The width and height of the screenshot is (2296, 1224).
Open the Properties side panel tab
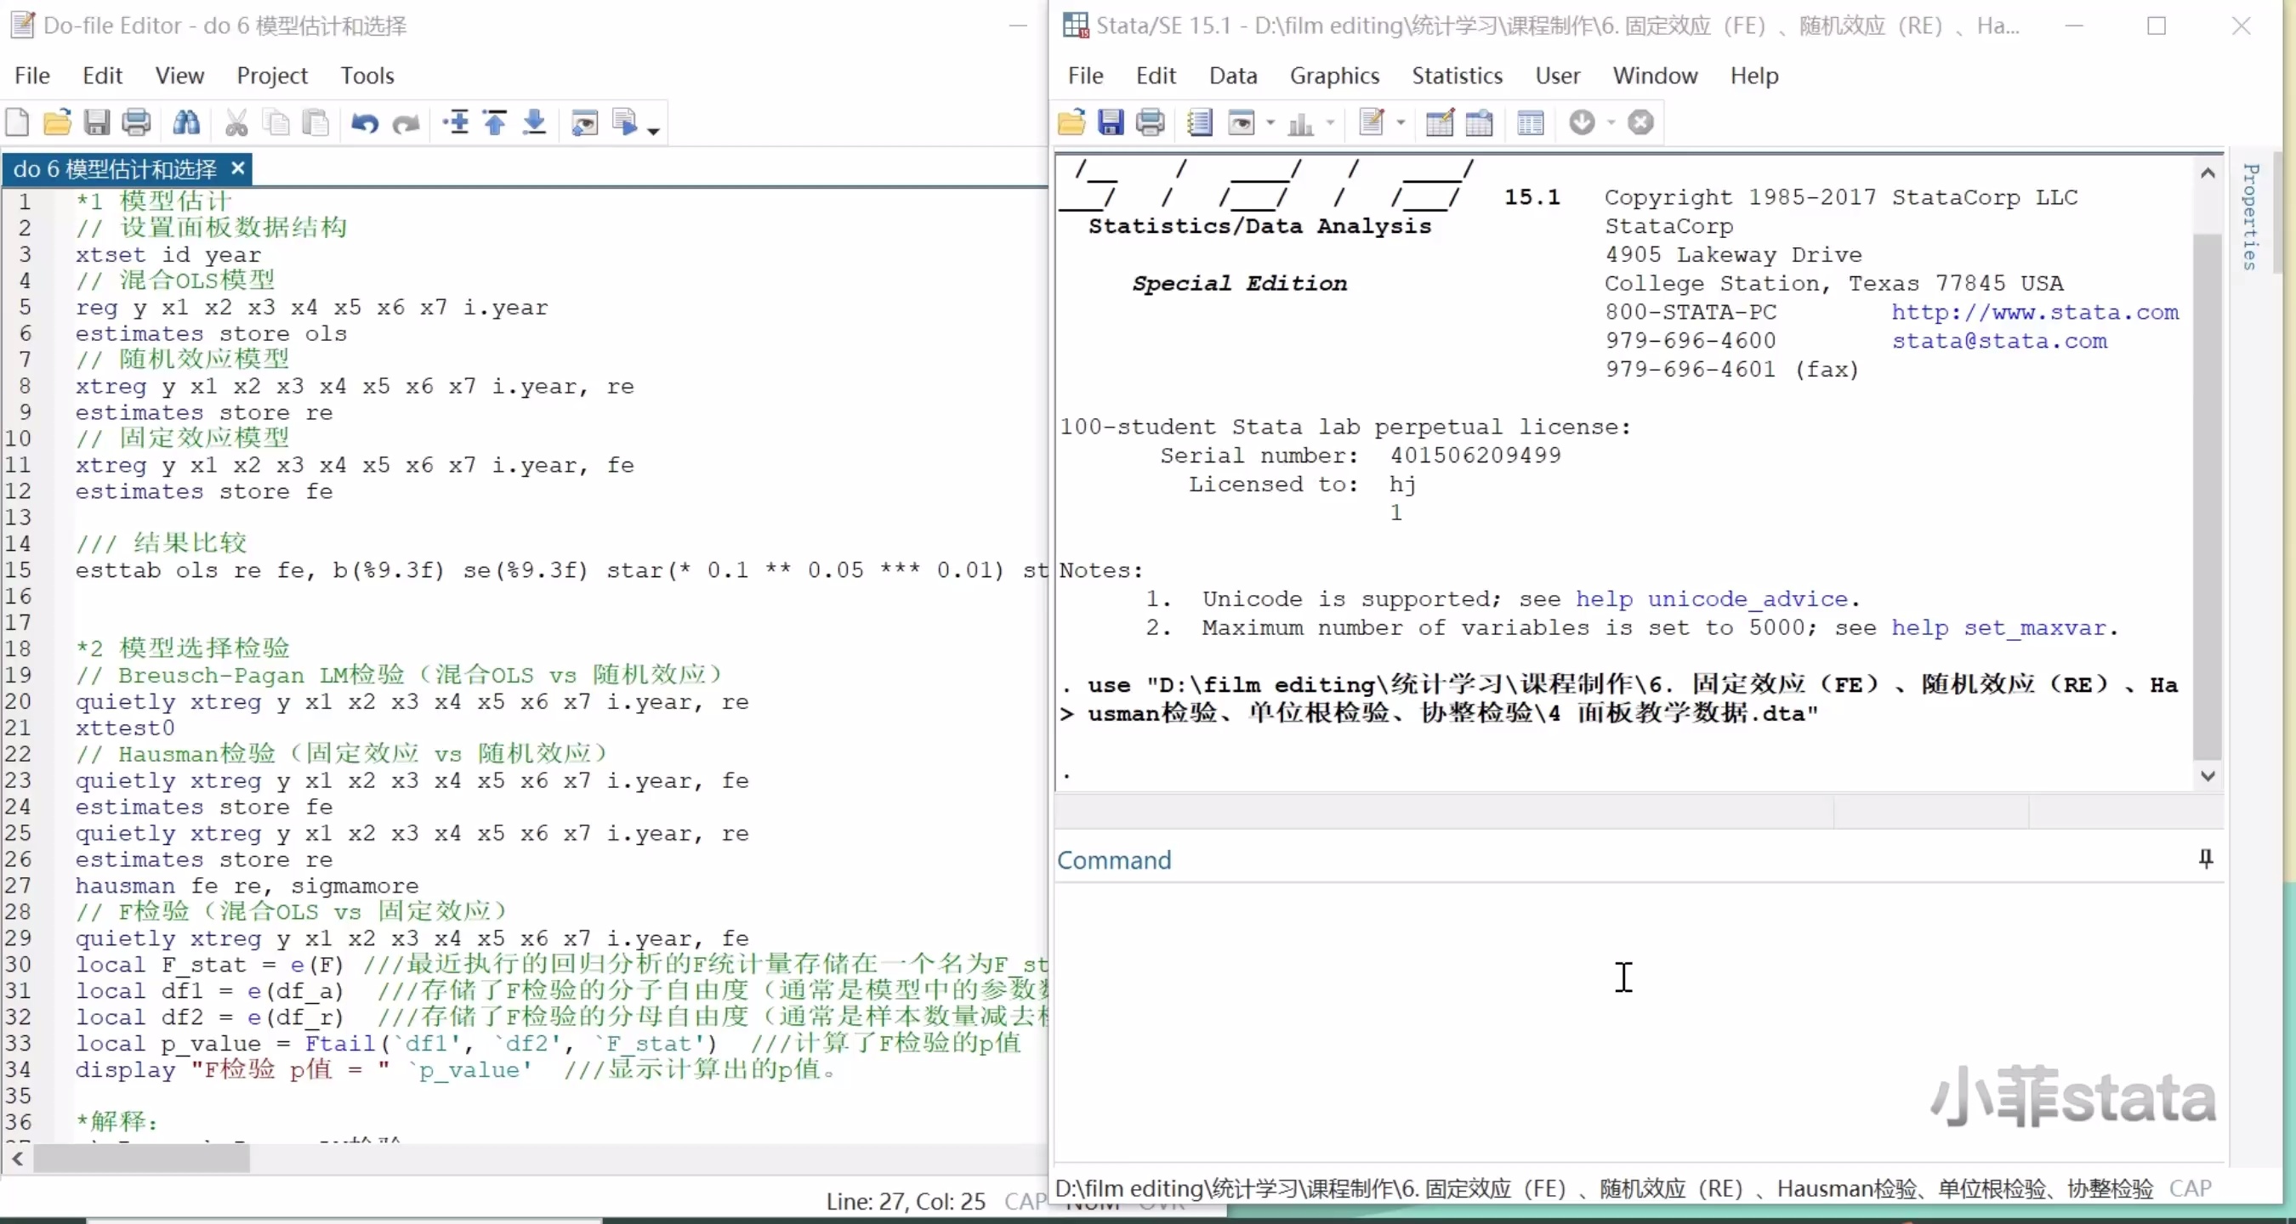click(x=2251, y=217)
